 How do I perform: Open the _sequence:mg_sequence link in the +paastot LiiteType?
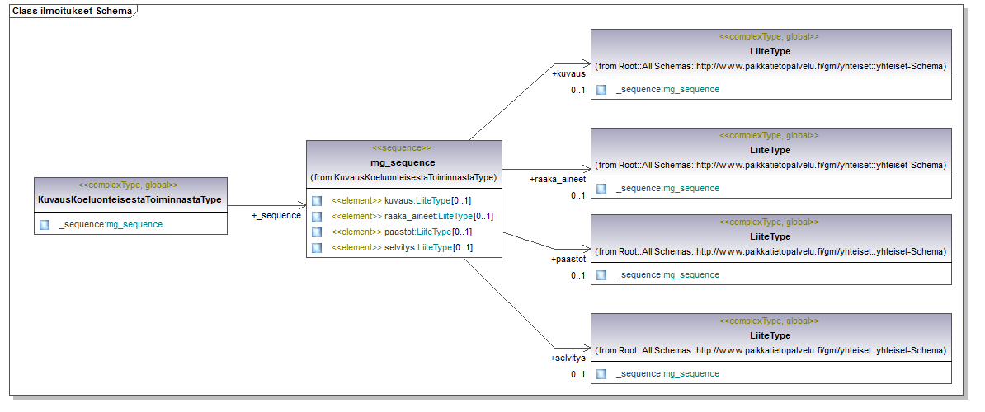point(667,275)
